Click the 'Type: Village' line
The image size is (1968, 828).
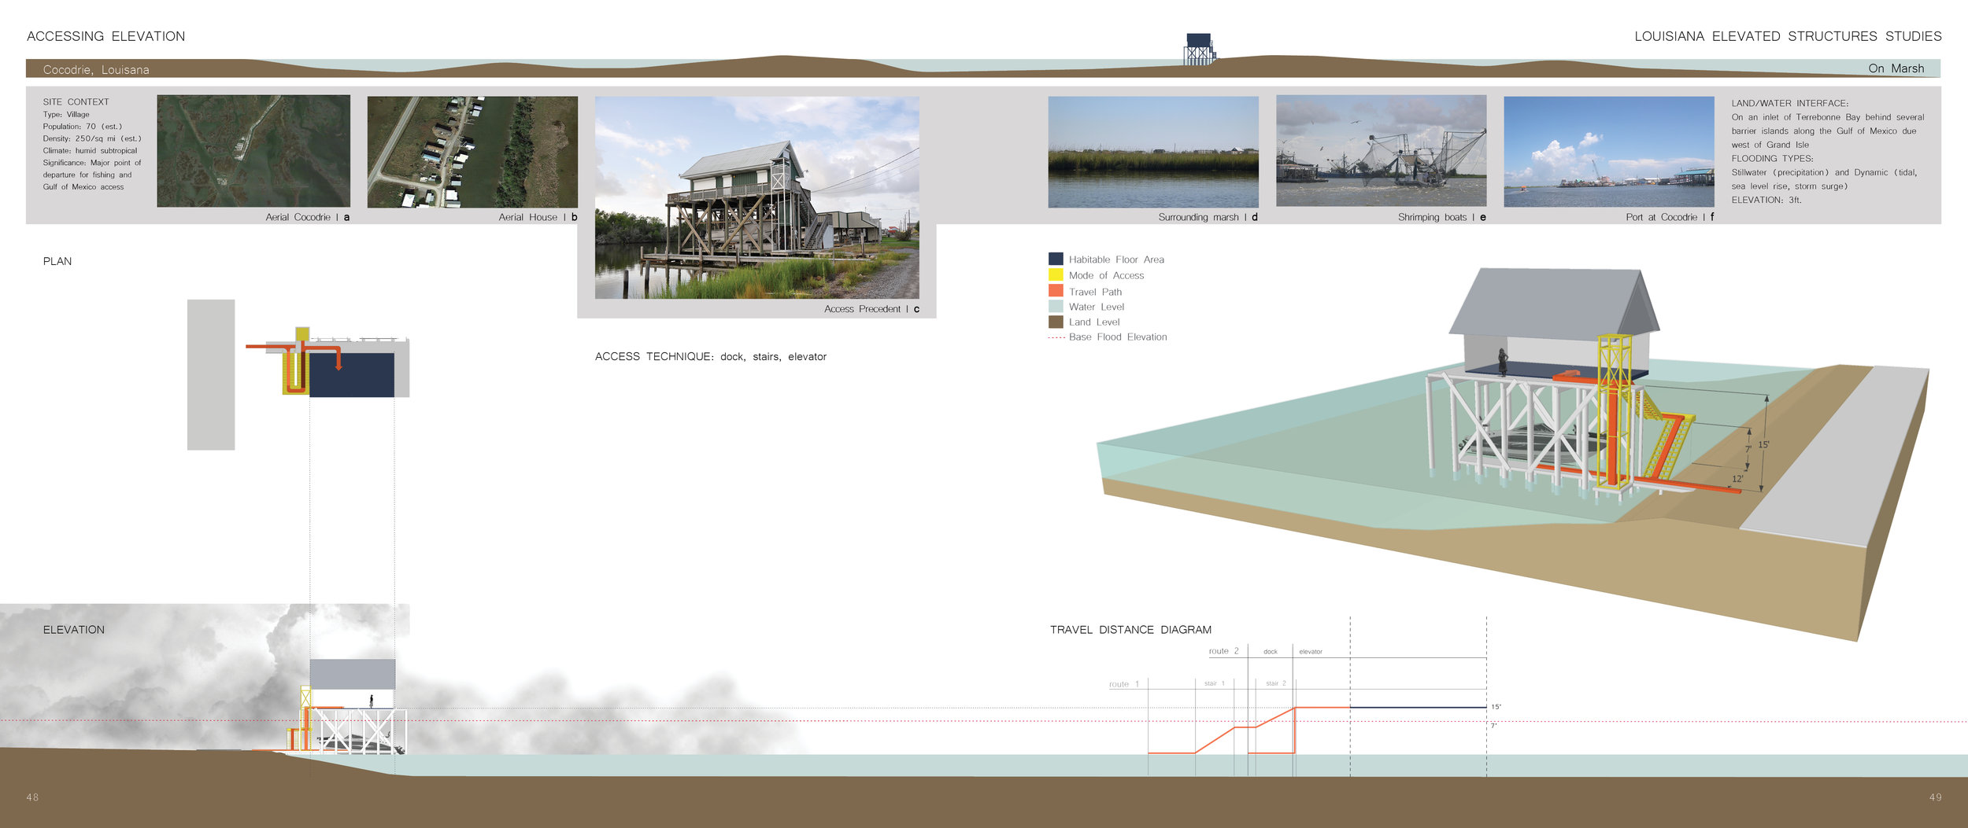coord(66,115)
